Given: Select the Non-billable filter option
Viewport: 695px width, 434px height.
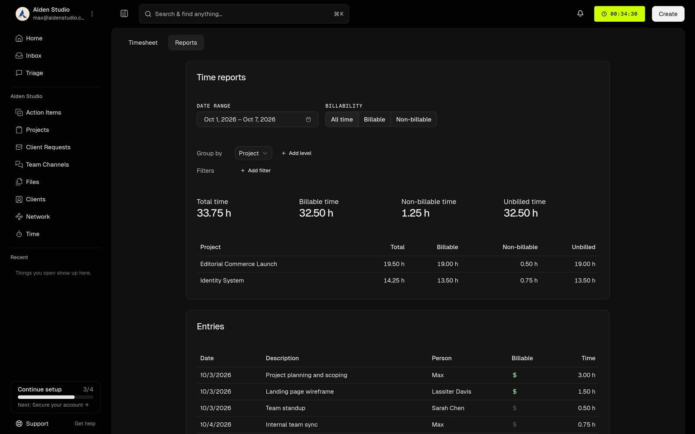Looking at the screenshot, I should click(414, 119).
